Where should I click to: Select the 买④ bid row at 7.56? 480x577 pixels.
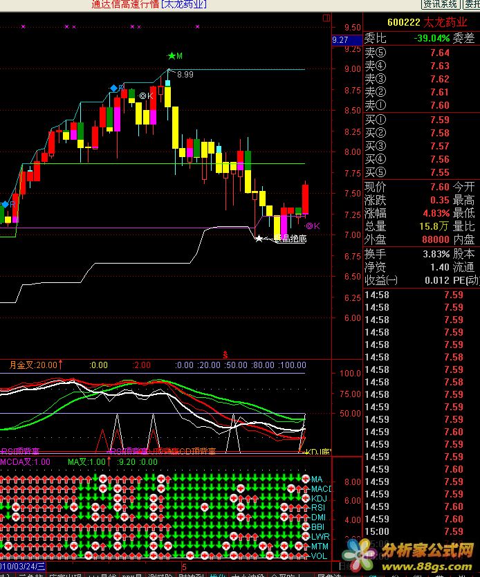point(421,159)
